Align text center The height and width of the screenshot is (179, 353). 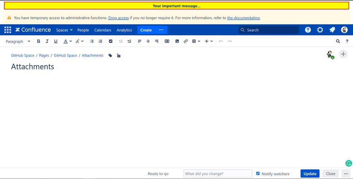point(148,41)
